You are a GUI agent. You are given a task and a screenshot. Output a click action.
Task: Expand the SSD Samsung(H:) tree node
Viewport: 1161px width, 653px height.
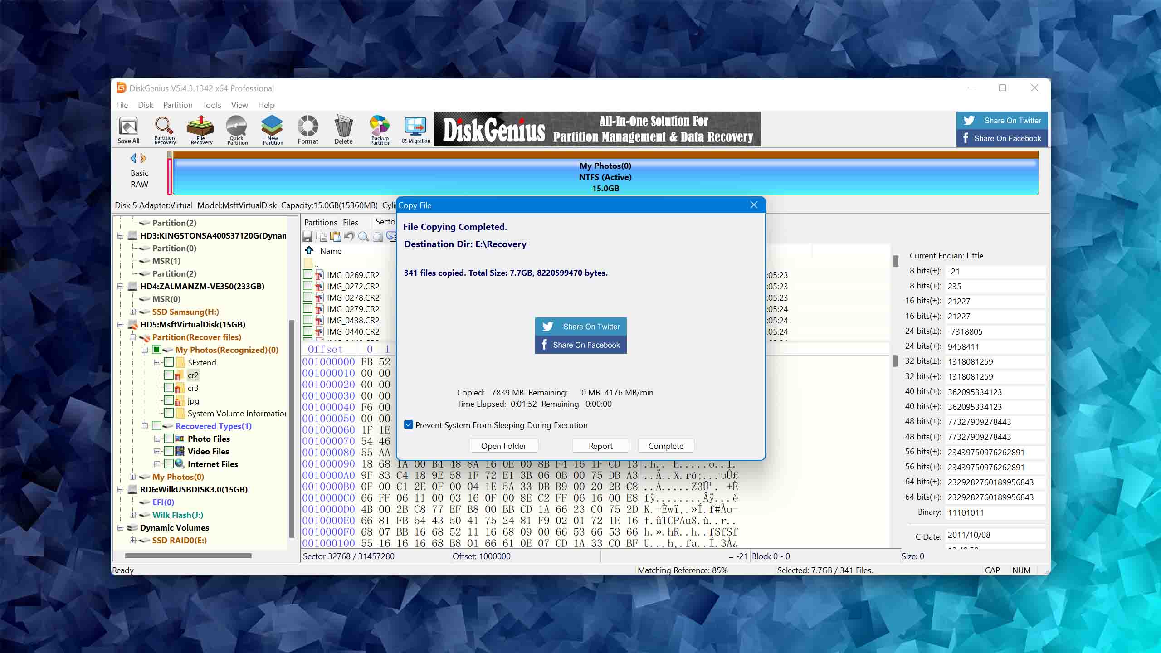coord(132,312)
